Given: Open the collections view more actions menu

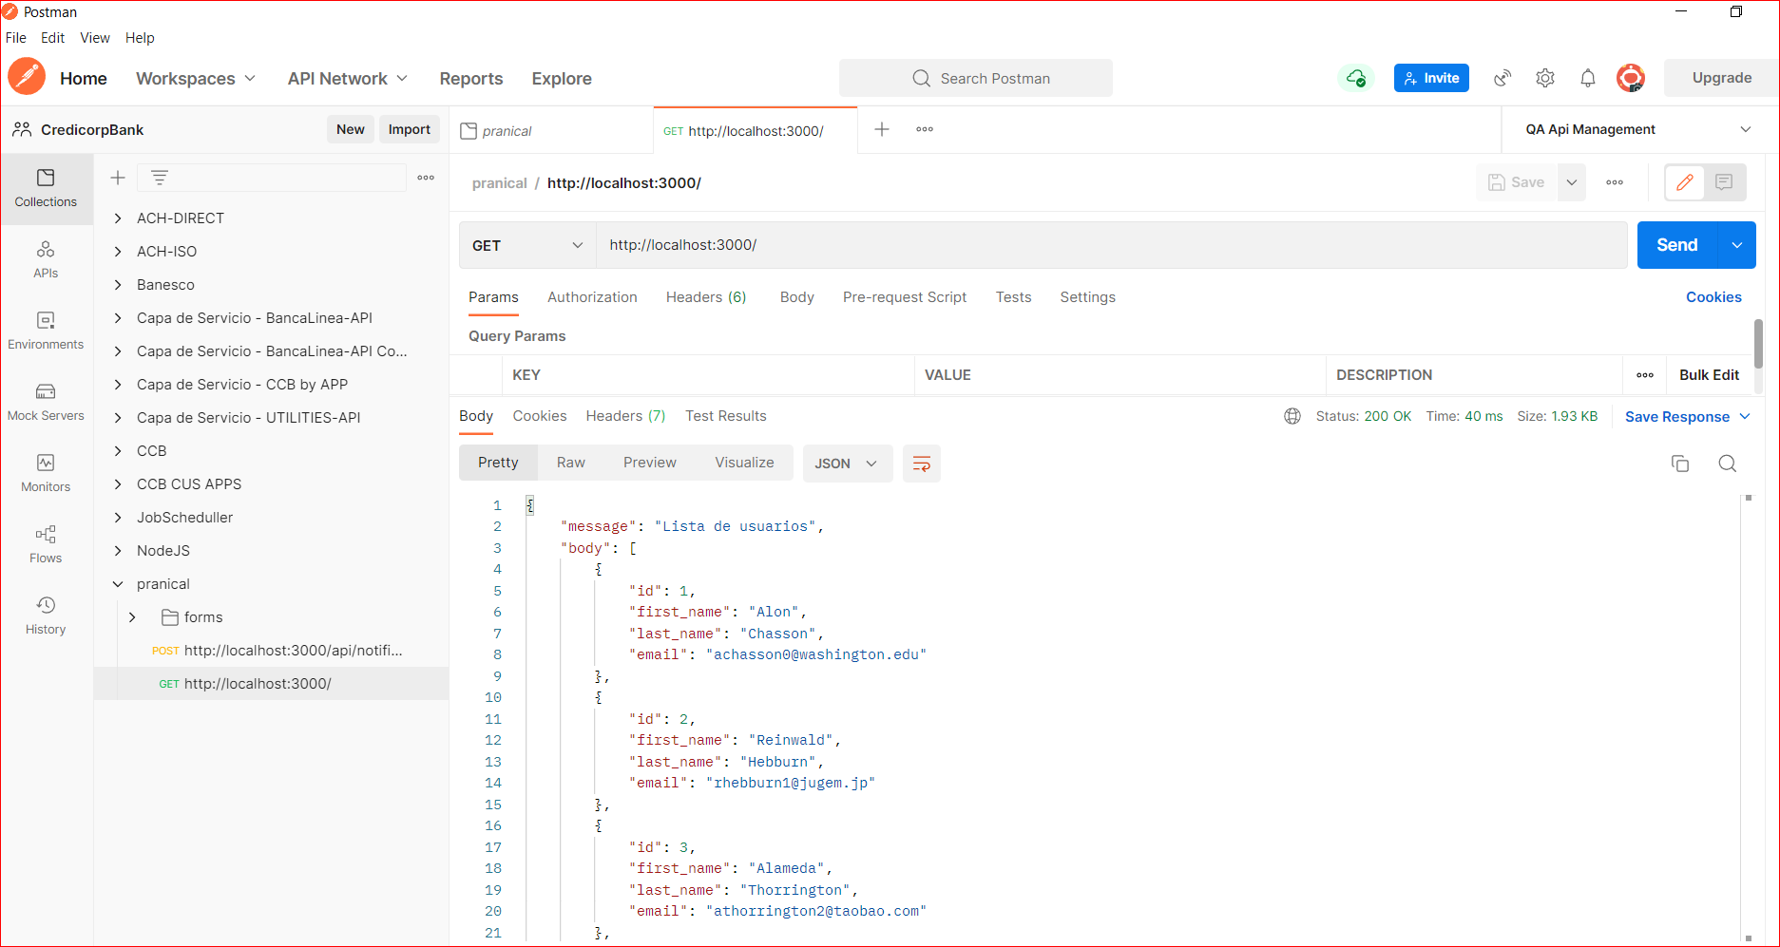Looking at the screenshot, I should click(426, 178).
